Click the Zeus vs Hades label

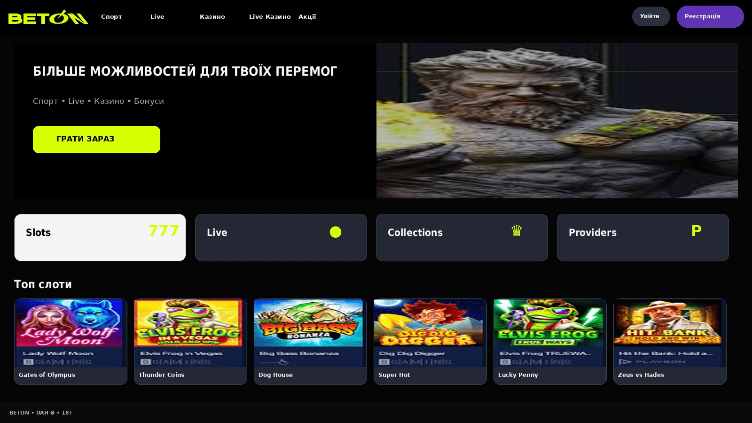pos(641,375)
